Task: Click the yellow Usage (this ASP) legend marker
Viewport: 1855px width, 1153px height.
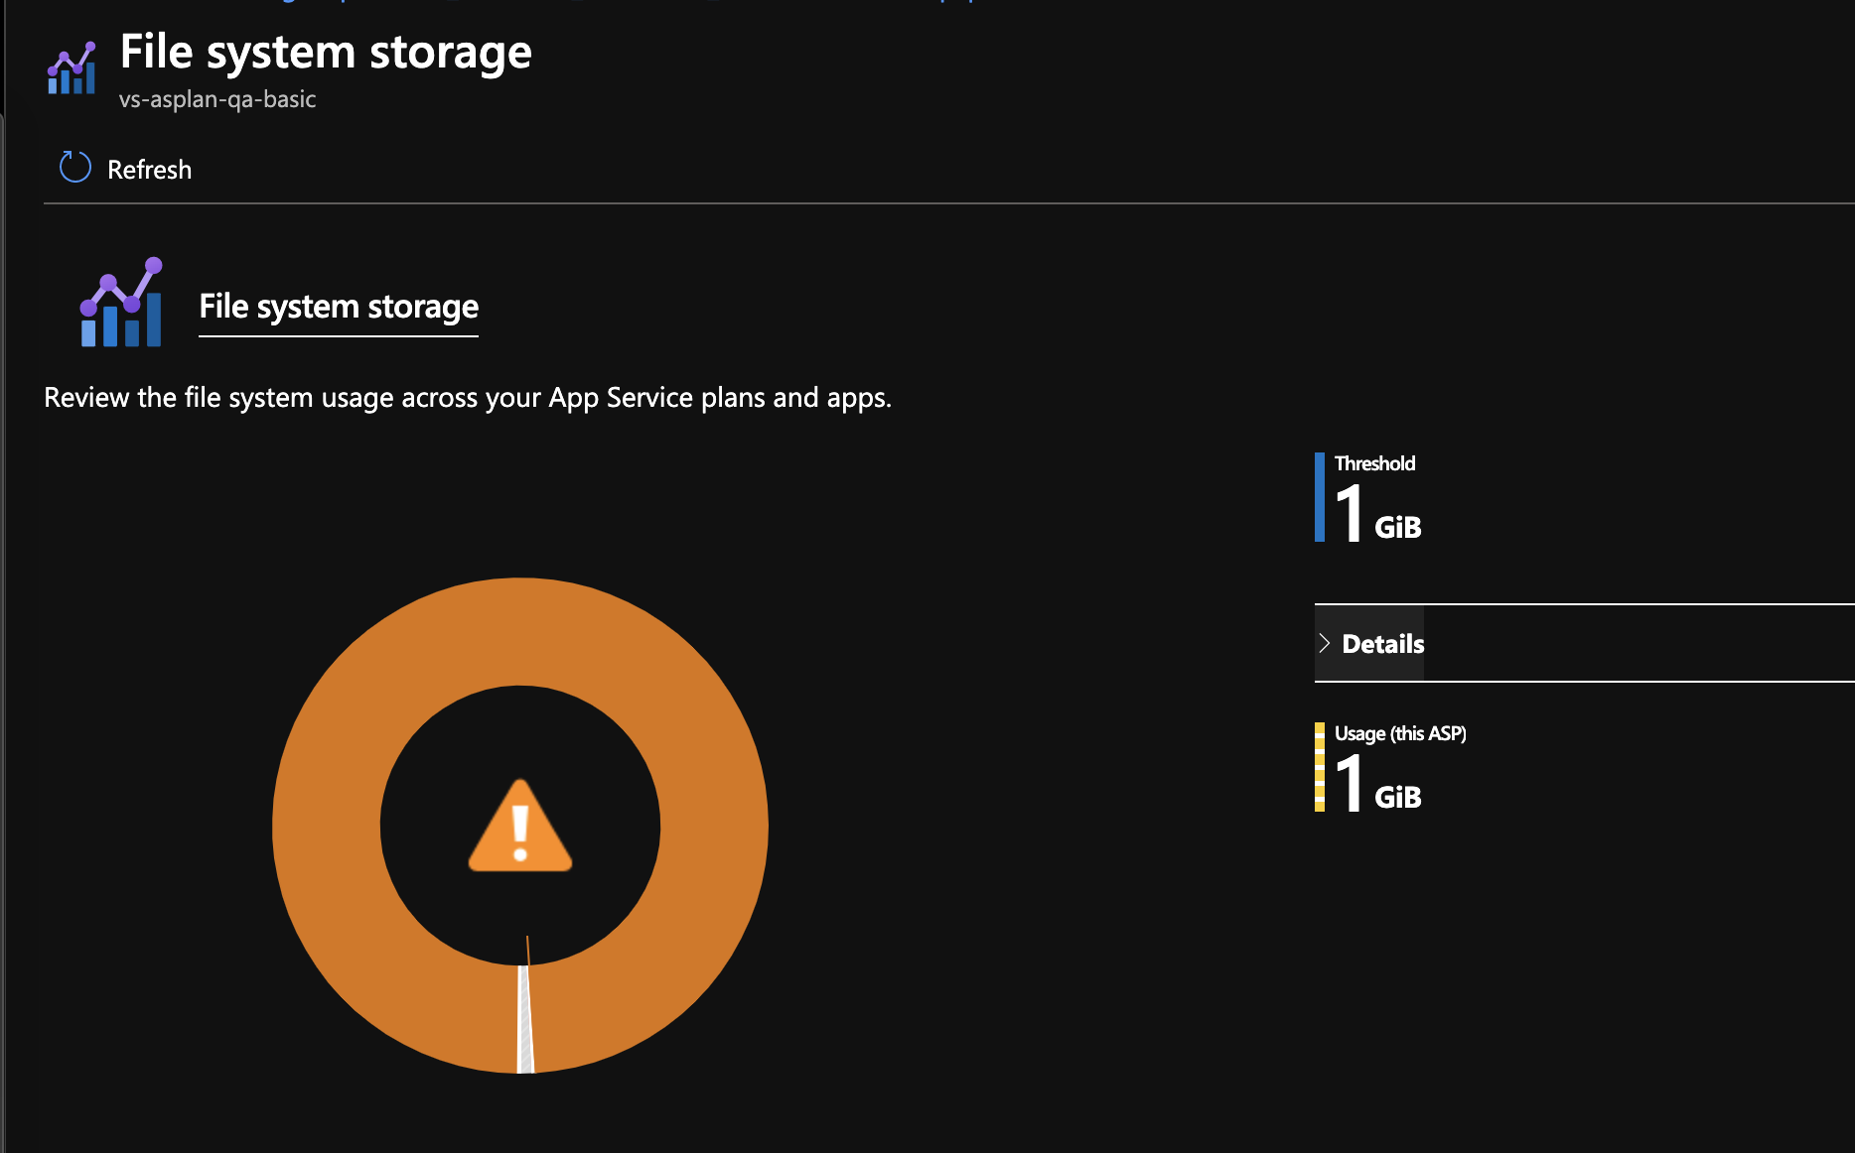Action: tap(1320, 764)
